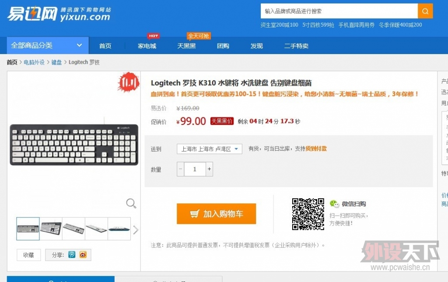The height and width of the screenshot is (282, 448).
Task: Share to Tencent Weibo icon
Action: (x=72, y=254)
